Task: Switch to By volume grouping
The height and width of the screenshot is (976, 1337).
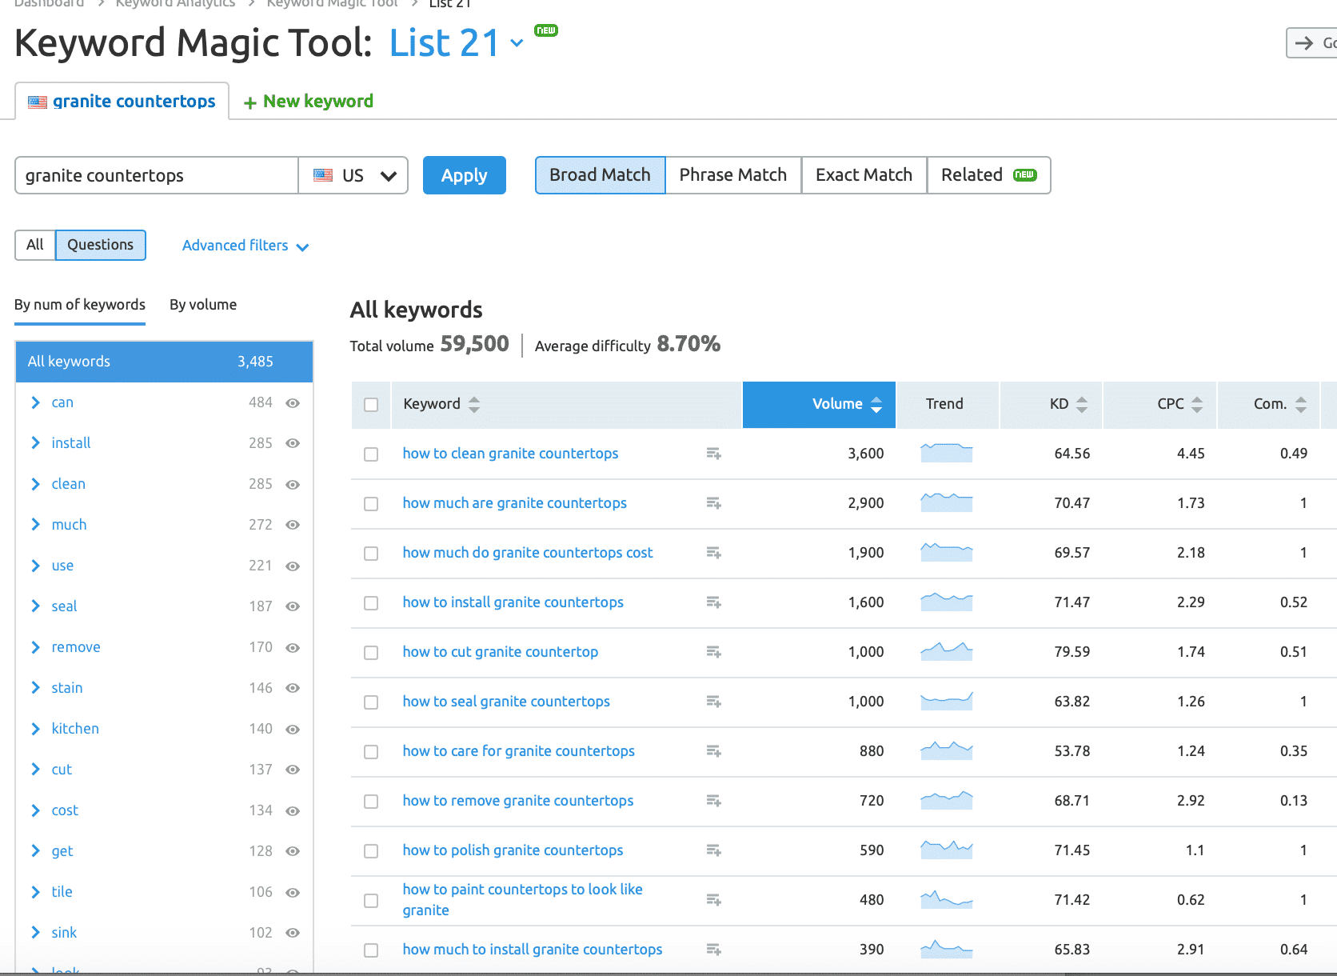Action: (203, 305)
